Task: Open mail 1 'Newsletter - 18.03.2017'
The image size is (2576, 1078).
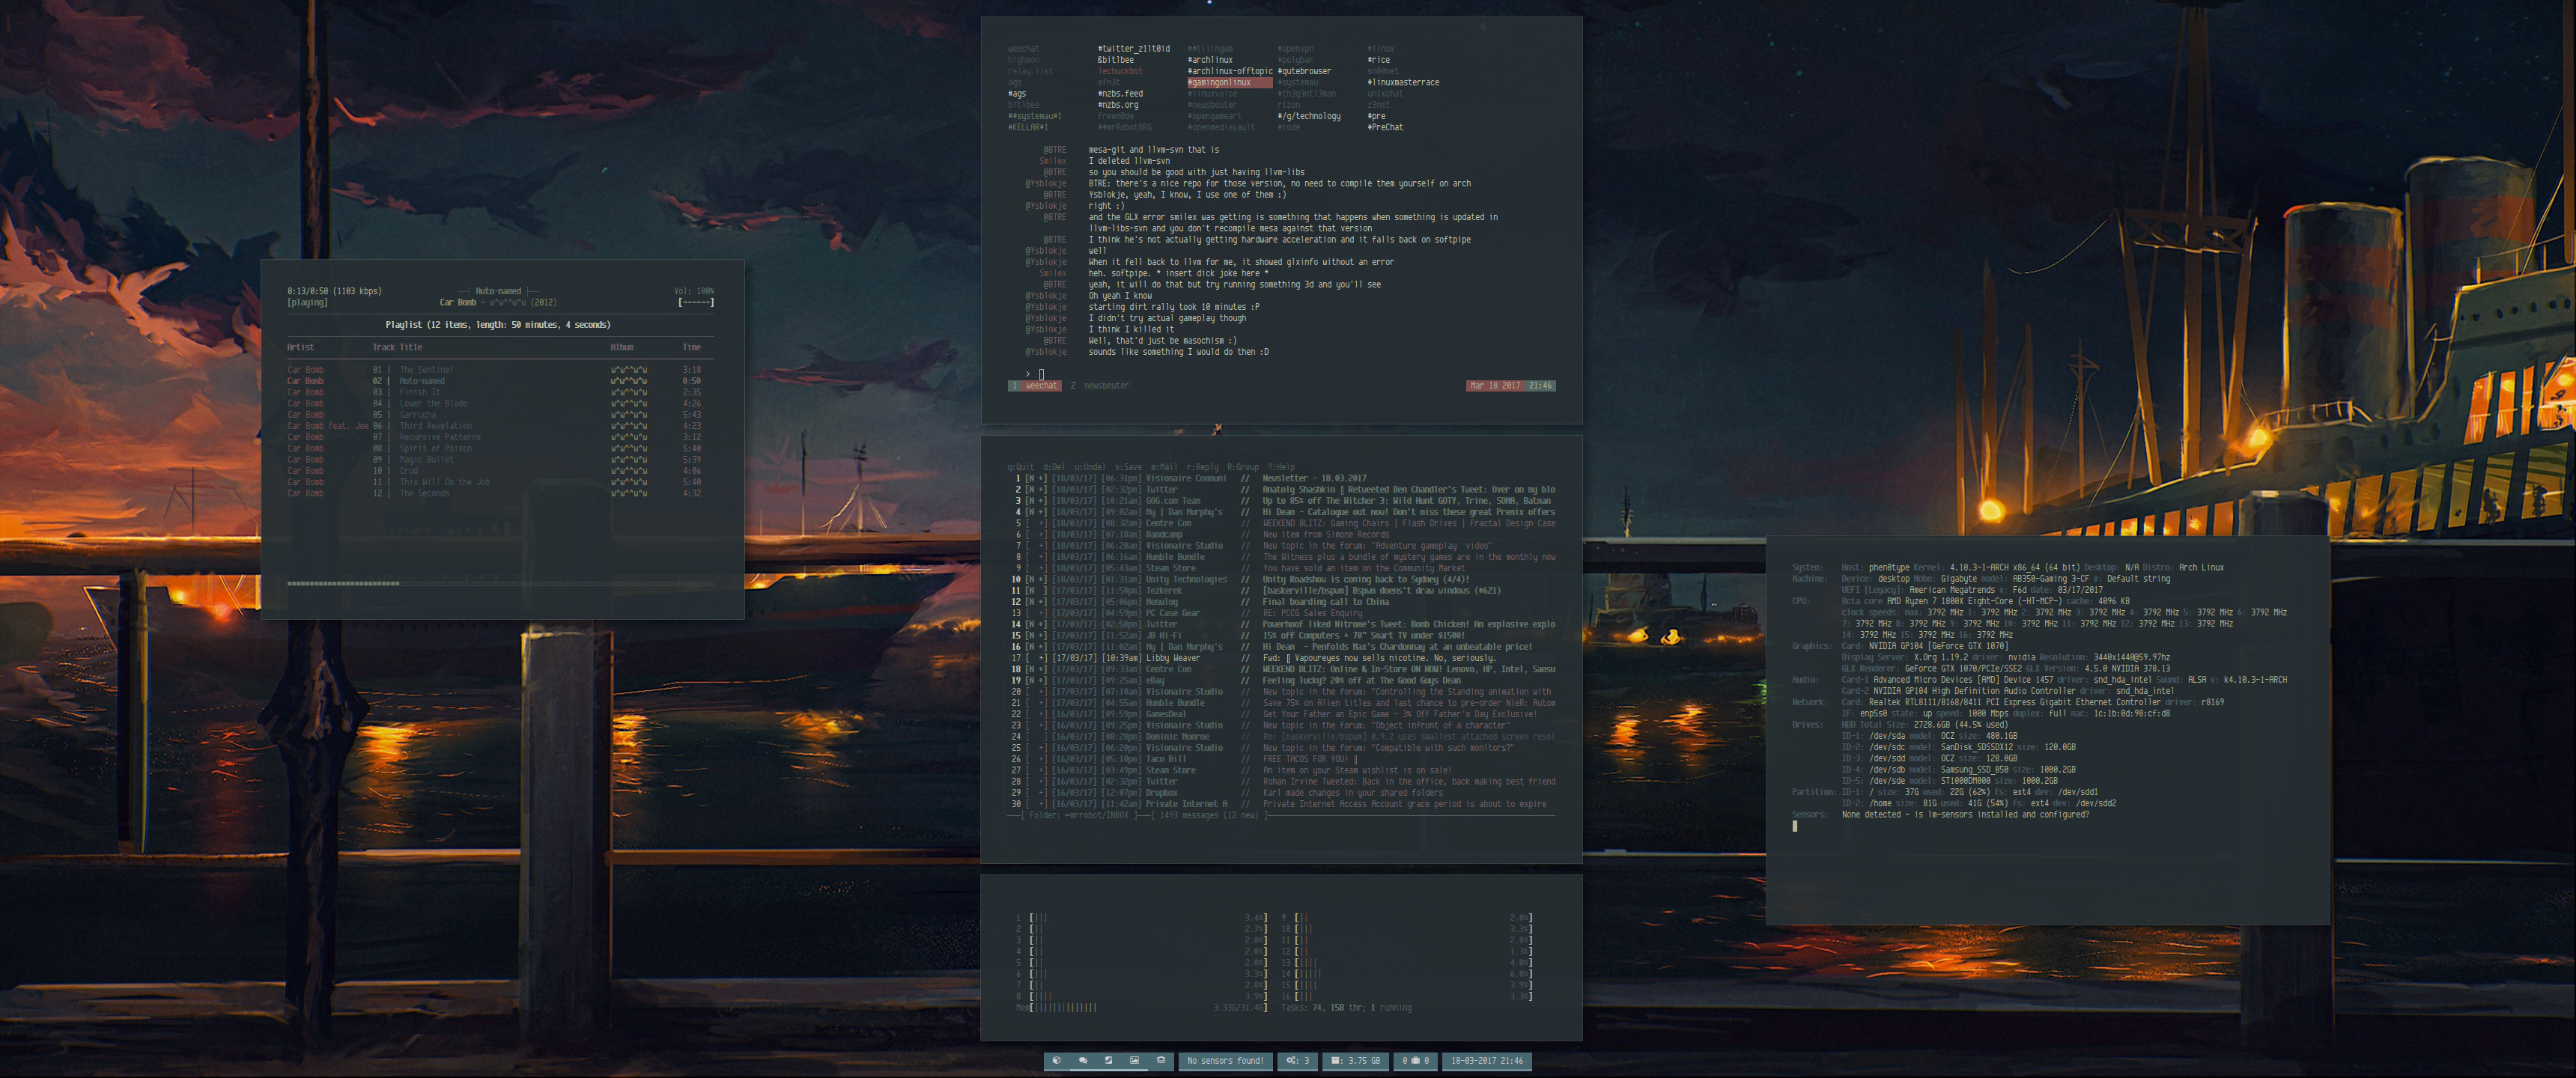Action: click(x=1282, y=478)
